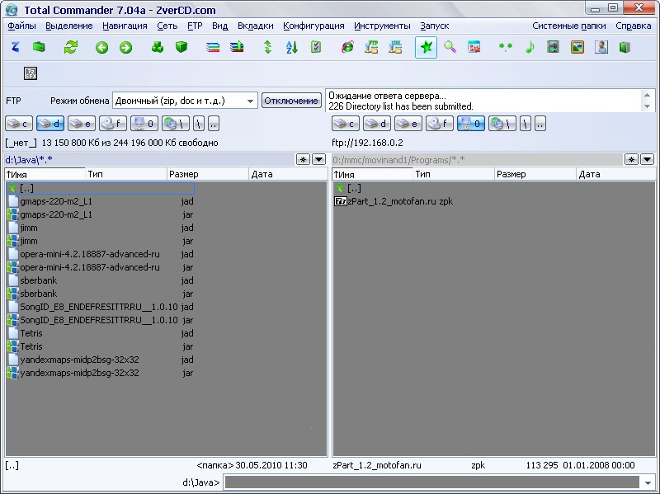Click the green up-down arrows icon

(267, 47)
